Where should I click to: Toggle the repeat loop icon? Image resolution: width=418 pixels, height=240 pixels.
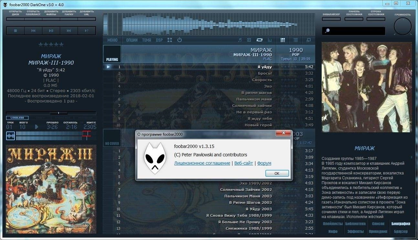pyautogui.click(x=259, y=40)
